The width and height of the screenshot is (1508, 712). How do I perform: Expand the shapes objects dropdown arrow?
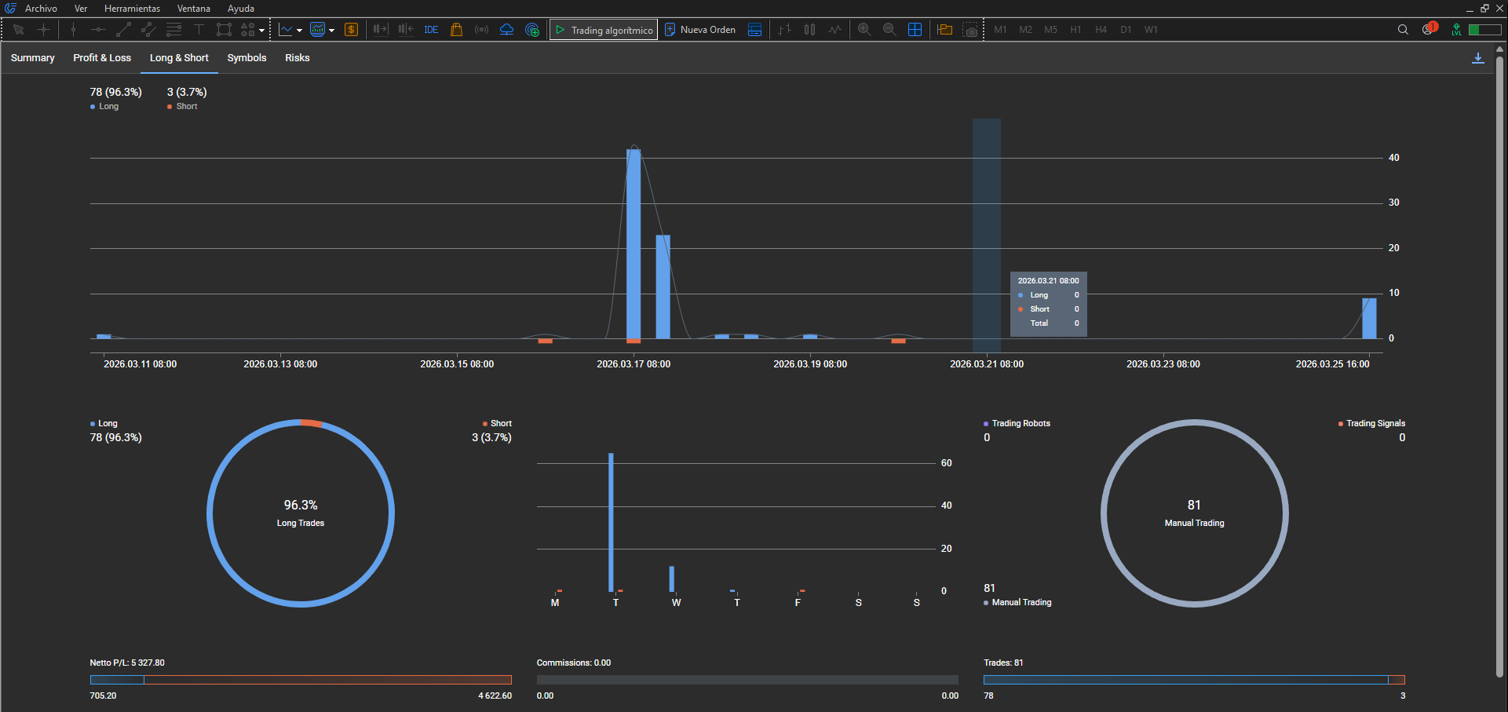tap(262, 31)
